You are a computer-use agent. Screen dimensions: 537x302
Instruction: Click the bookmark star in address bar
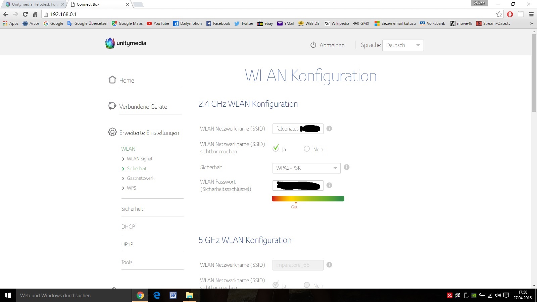click(x=499, y=14)
